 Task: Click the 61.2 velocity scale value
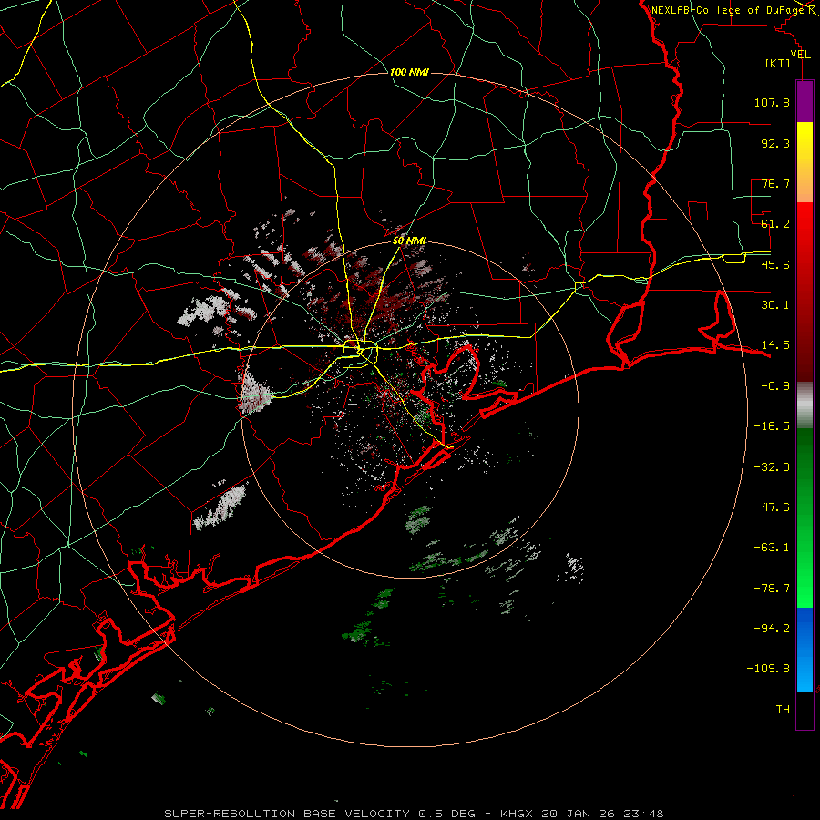pos(775,224)
